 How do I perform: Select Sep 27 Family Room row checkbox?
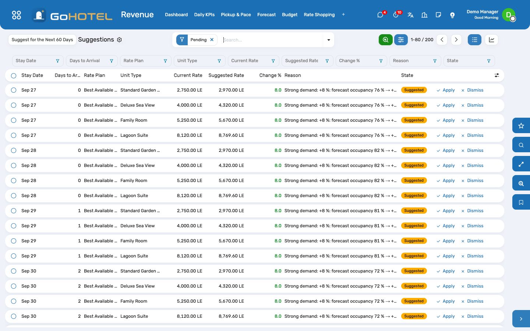tap(14, 120)
